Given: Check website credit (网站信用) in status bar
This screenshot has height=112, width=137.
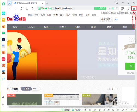Looking at the screenshot, I should point(77,110).
